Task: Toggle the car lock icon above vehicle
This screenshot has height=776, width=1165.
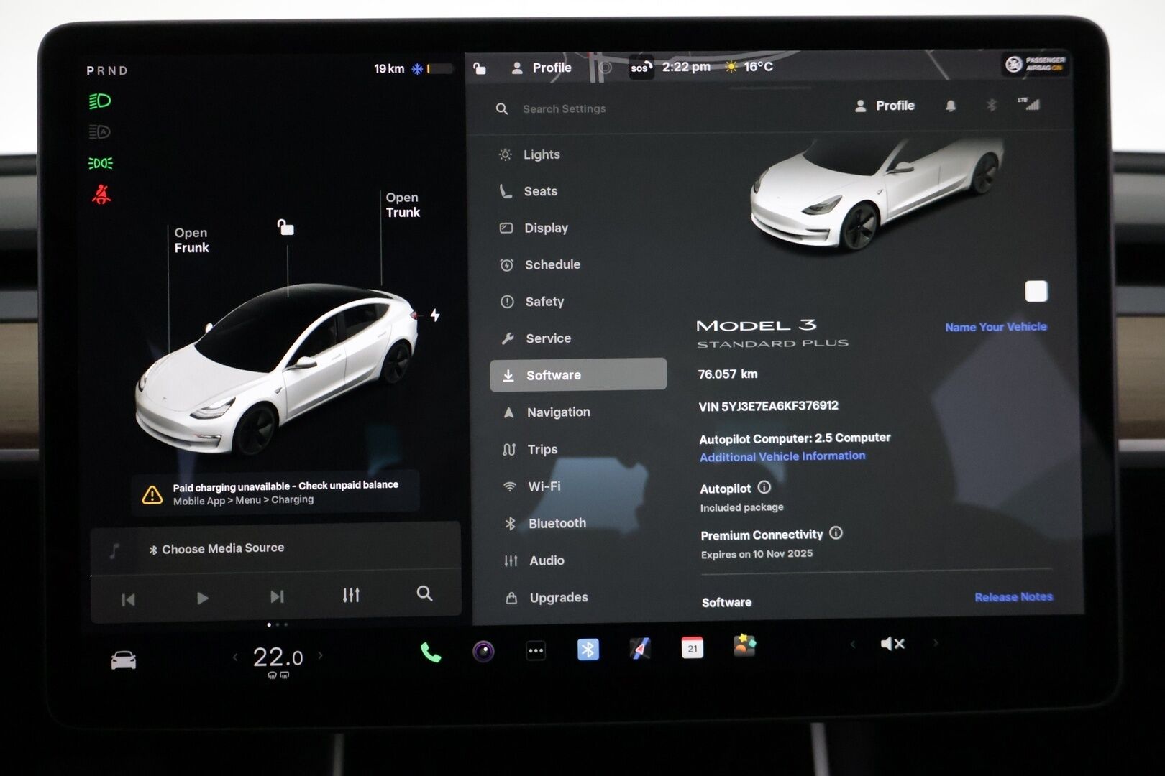Action: pyautogui.click(x=285, y=228)
